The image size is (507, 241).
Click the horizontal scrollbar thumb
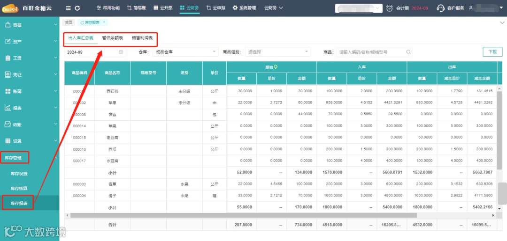(x=243, y=215)
